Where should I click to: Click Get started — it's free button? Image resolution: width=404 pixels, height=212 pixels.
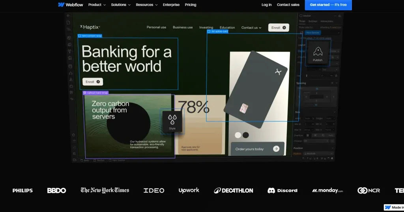tap(328, 5)
